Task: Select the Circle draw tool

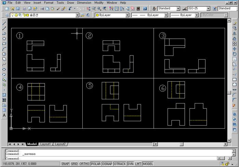Action: (x=4, y=54)
